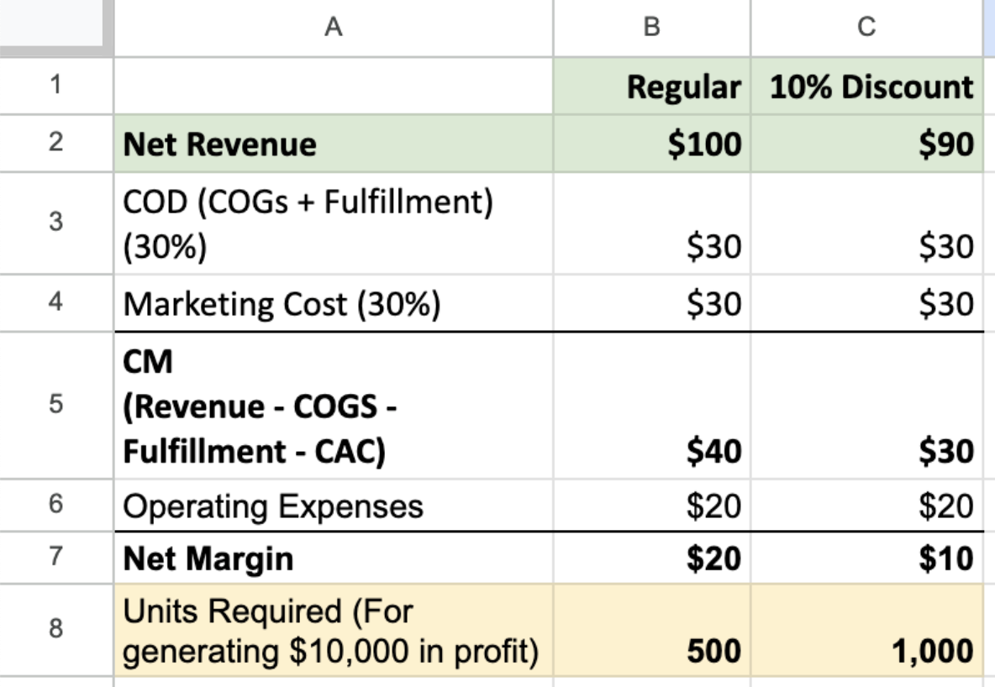Select 'Operating Expenses' label cell

pyautogui.click(x=333, y=505)
